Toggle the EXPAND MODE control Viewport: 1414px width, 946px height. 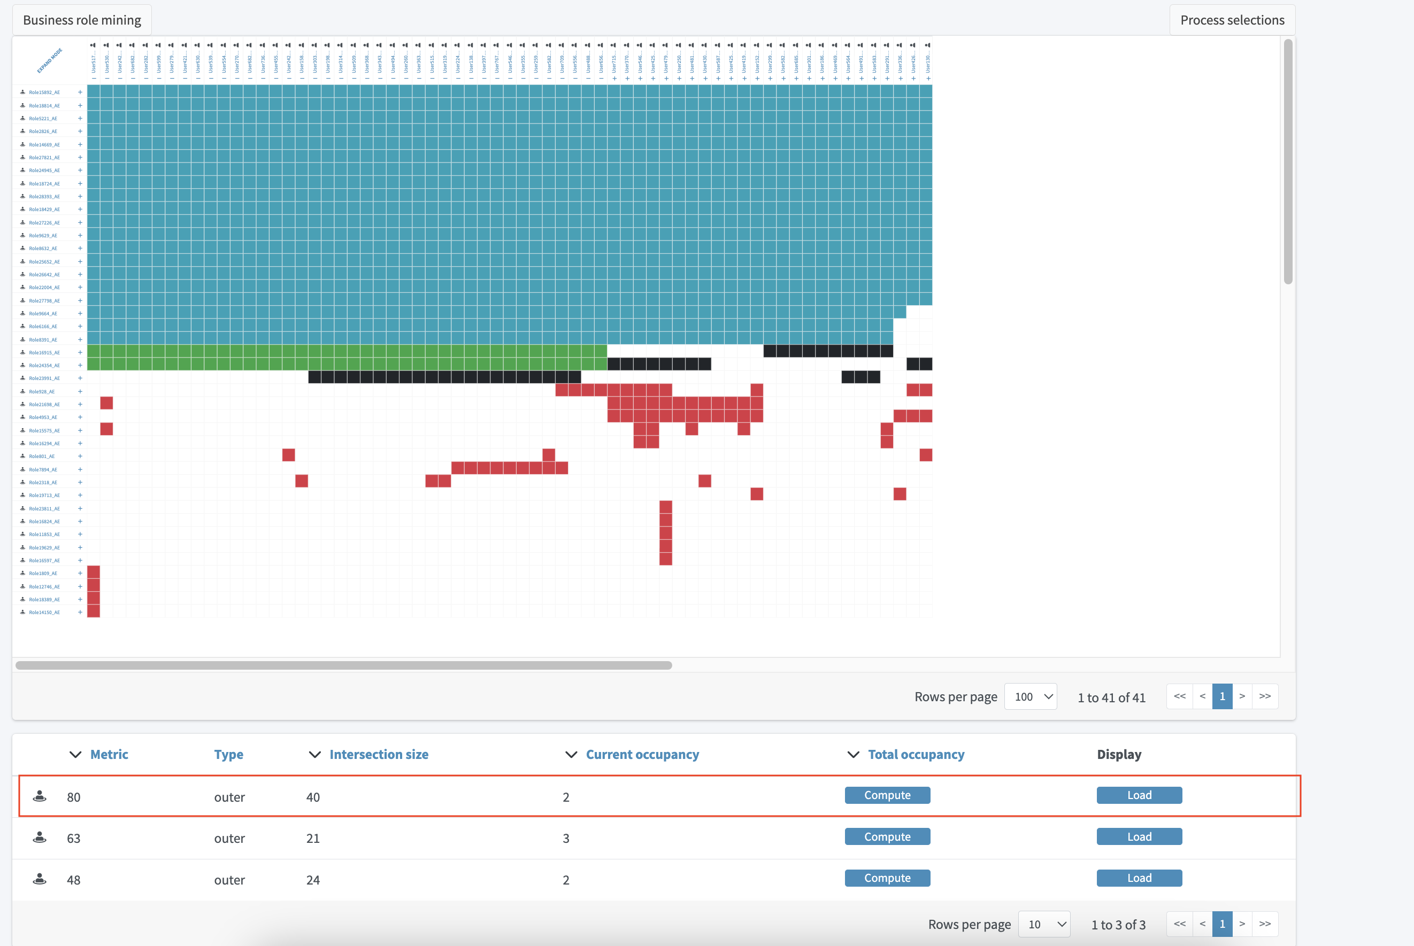coord(50,61)
